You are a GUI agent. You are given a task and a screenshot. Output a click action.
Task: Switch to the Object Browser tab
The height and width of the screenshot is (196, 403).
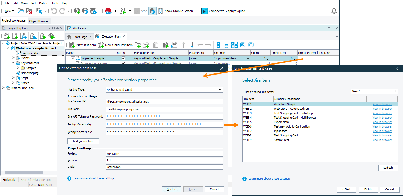39,21
